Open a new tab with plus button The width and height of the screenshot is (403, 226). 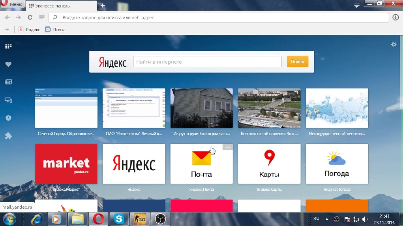coord(102,6)
